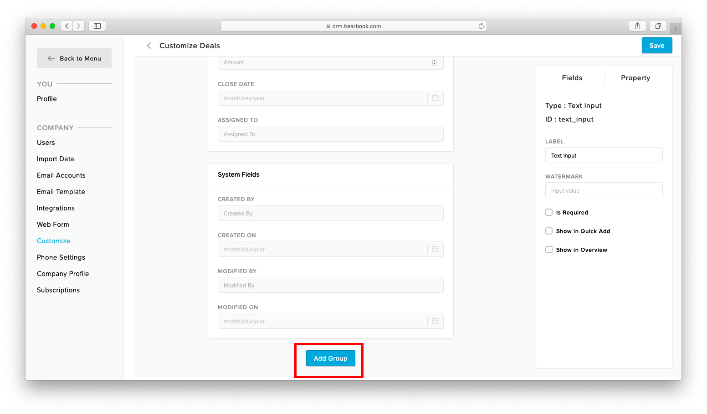Viewport: 707px width, 414px height.
Task: Select the System Fields group header
Action: (330, 174)
